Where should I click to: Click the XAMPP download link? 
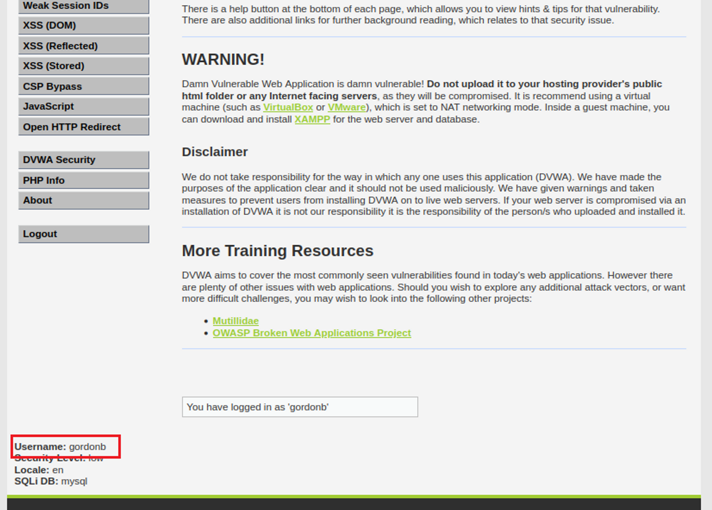tap(312, 120)
